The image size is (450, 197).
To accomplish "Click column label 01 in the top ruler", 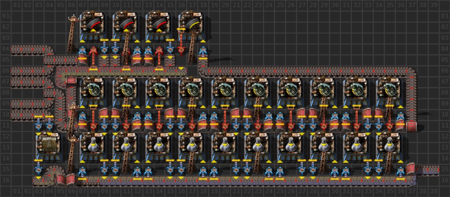I will pos(16,5).
